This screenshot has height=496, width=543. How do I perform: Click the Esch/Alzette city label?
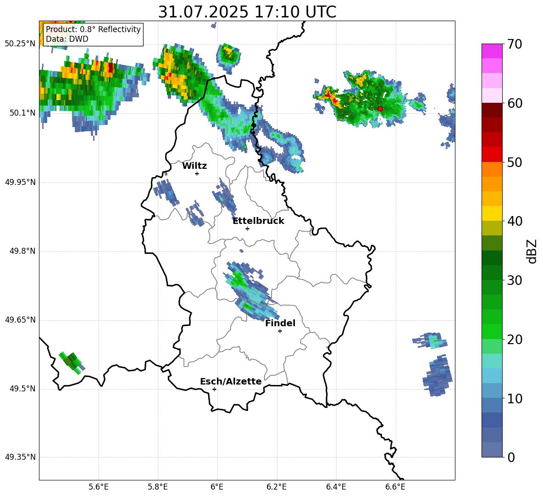pyautogui.click(x=231, y=382)
